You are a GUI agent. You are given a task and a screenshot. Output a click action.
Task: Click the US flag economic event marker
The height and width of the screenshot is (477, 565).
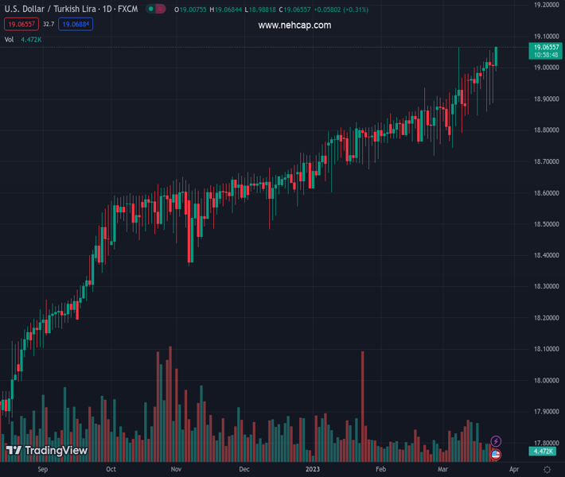coord(496,454)
